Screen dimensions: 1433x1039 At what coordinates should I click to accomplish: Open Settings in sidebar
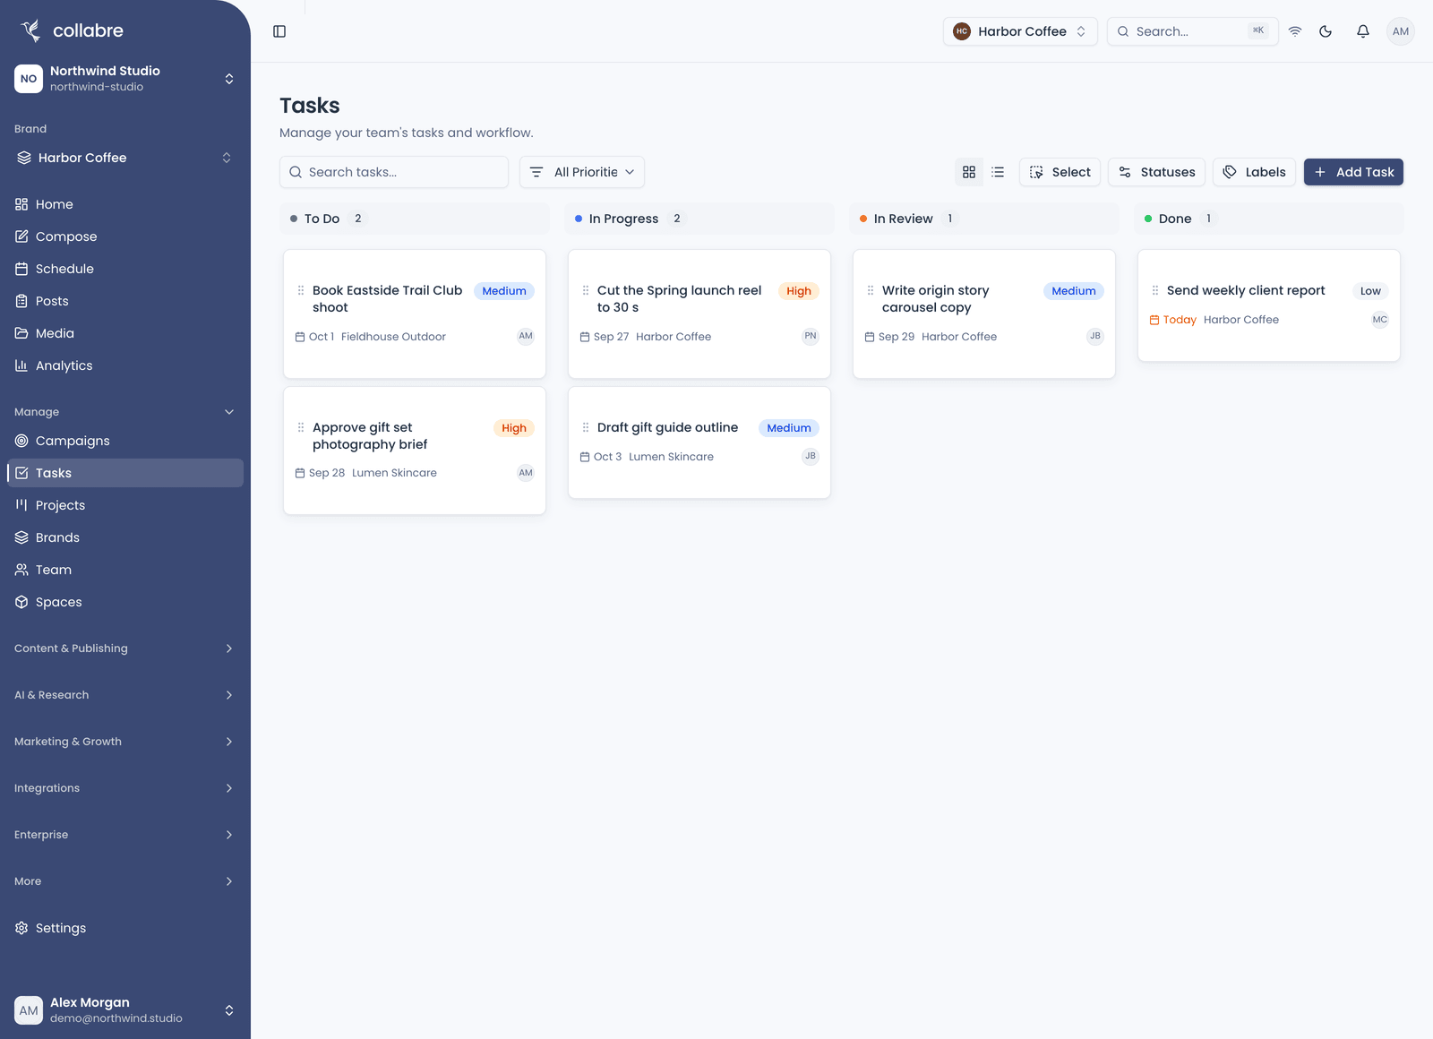pyautogui.click(x=125, y=928)
